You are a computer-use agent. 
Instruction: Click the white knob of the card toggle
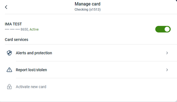point(167,29)
